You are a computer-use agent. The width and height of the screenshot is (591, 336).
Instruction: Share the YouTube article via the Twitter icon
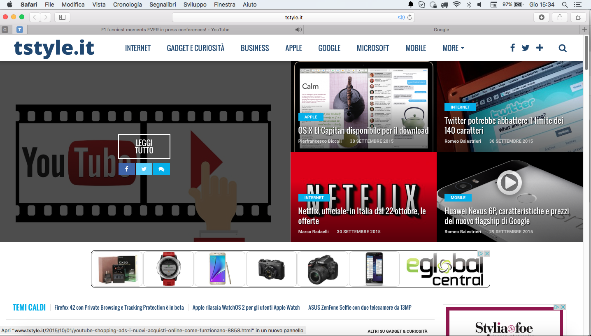(x=144, y=169)
